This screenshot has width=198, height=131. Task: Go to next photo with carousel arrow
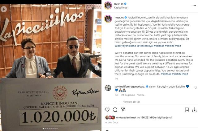97,68
